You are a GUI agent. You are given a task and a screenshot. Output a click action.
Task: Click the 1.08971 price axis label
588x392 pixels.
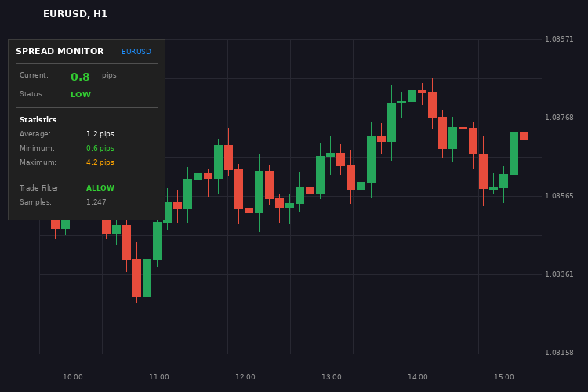click(x=559, y=39)
